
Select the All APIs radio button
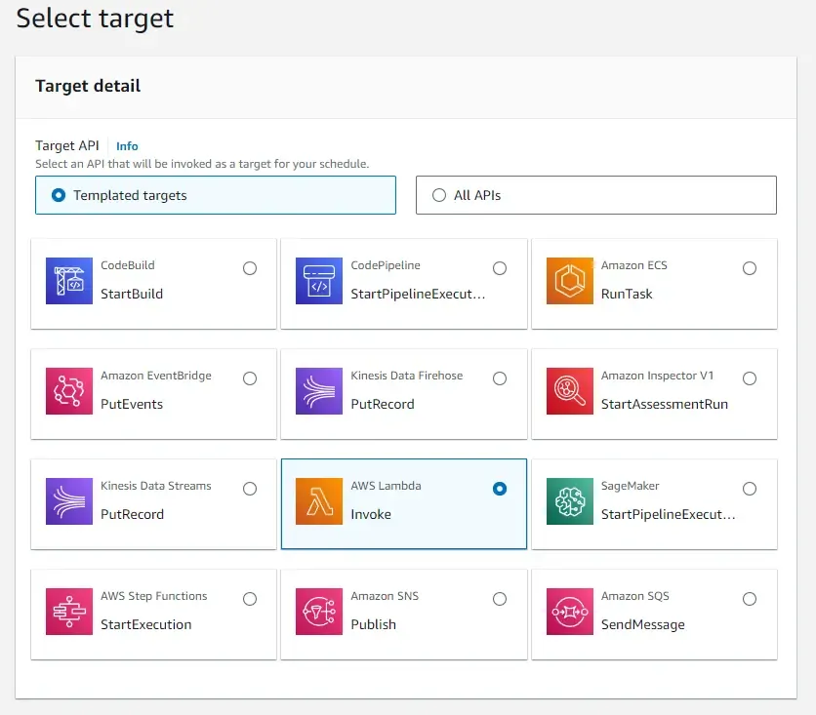pos(439,194)
